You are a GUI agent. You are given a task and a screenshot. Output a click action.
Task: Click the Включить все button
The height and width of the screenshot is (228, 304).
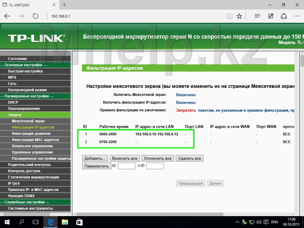point(125,158)
